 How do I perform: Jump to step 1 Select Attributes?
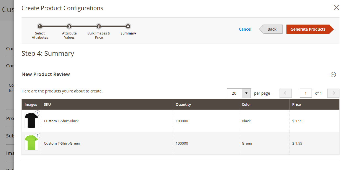click(x=40, y=26)
